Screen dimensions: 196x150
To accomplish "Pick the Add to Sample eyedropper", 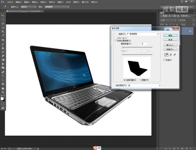I will (x=171, y=55).
